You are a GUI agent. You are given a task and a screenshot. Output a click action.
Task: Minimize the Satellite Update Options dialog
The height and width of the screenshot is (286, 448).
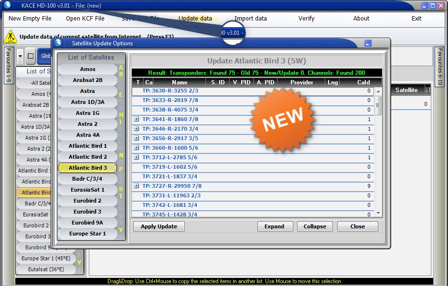coord(368,43)
